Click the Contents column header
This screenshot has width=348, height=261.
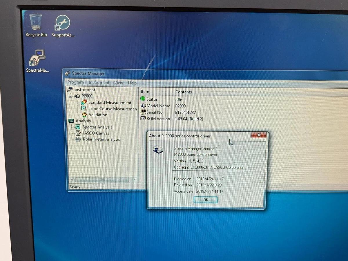(184, 92)
